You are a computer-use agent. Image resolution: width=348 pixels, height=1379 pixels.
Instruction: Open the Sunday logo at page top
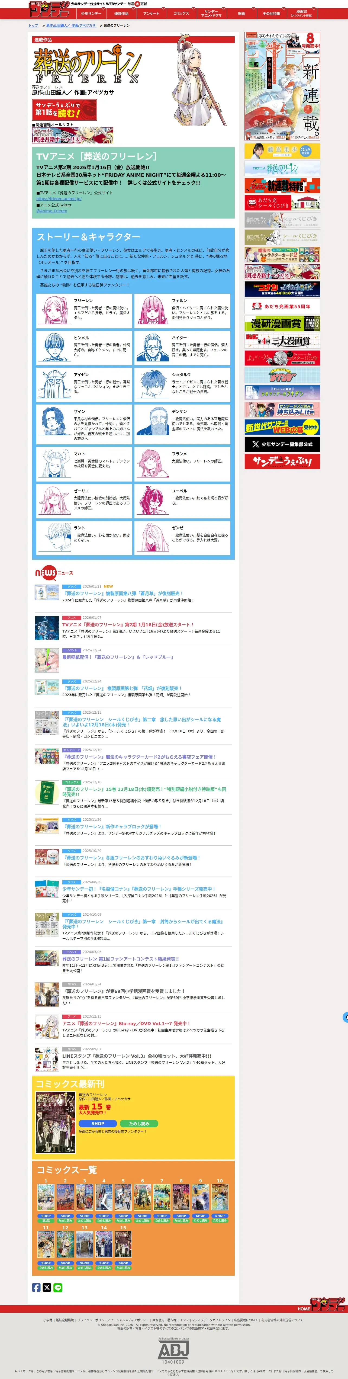[49, 9]
